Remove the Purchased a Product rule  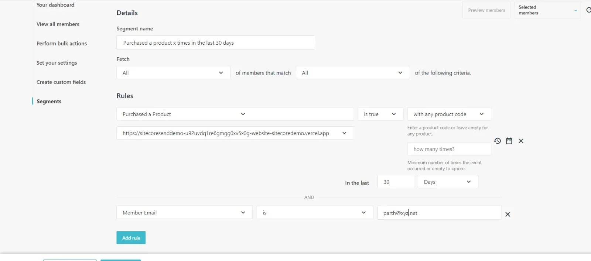tap(521, 141)
